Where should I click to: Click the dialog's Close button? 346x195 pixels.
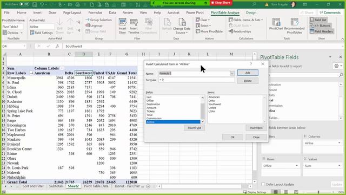(x=256, y=137)
